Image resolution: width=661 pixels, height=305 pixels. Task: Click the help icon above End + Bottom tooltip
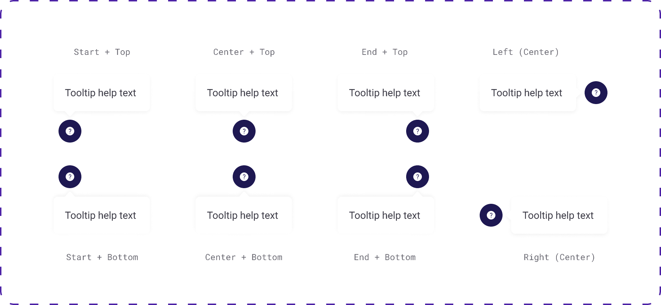(x=418, y=176)
